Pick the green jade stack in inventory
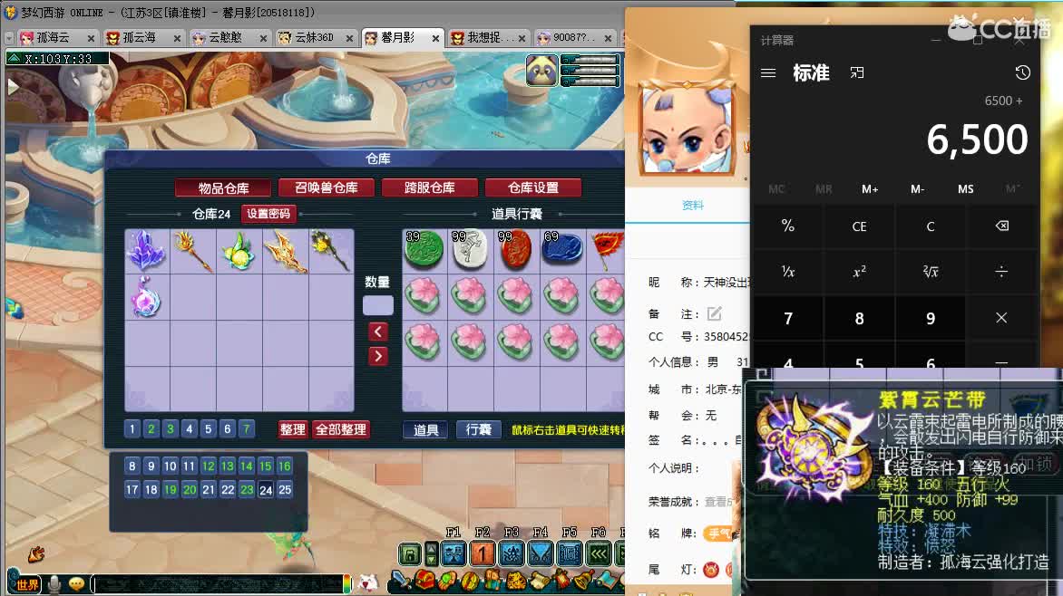Screen dimensions: 1063x596 pos(424,249)
